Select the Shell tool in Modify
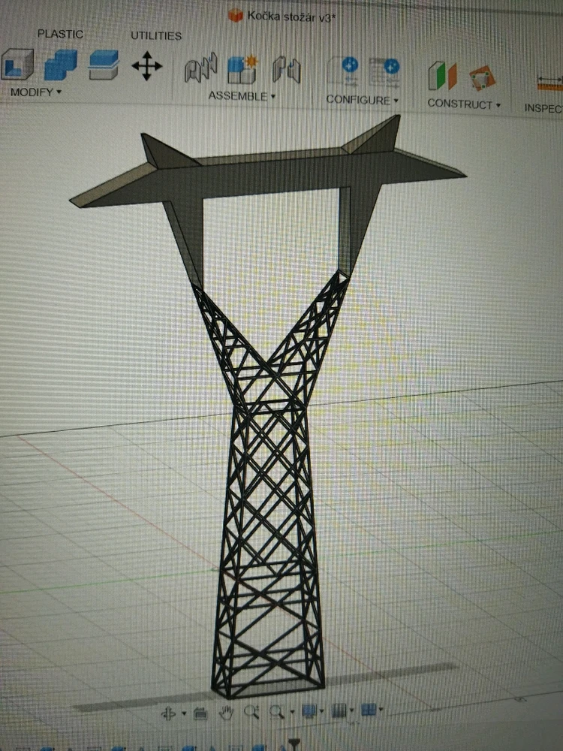The height and width of the screenshot is (751, 563). coord(18,66)
